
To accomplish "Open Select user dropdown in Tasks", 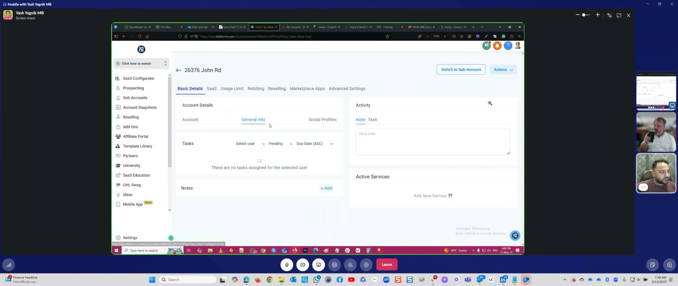I will [250, 143].
